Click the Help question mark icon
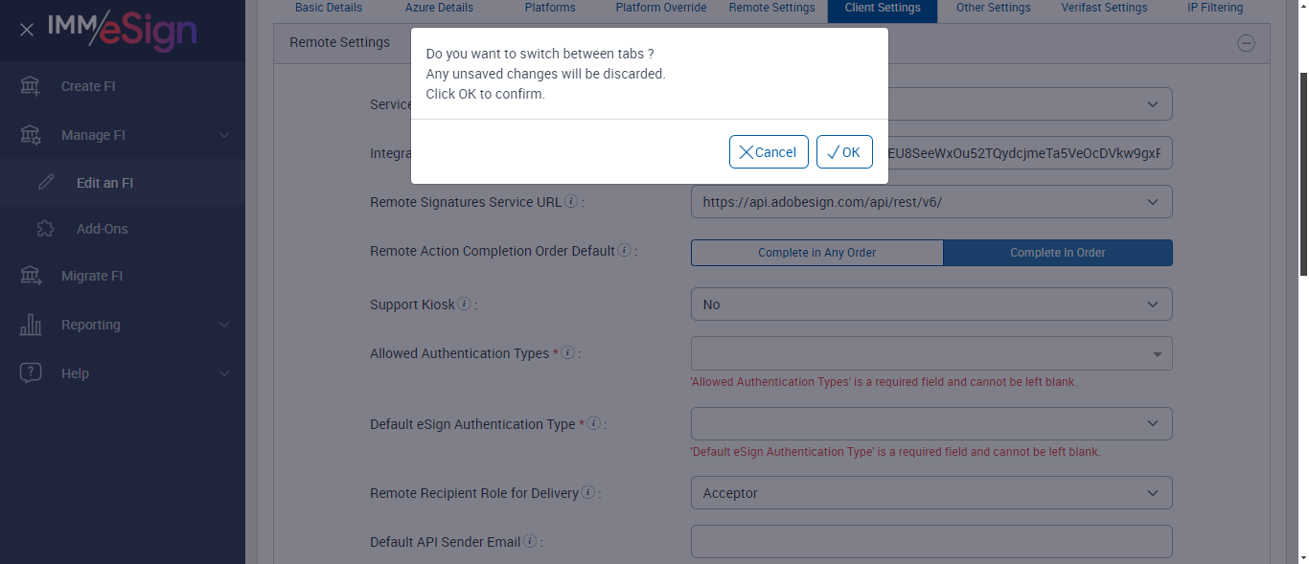1309x564 pixels. [x=31, y=373]
